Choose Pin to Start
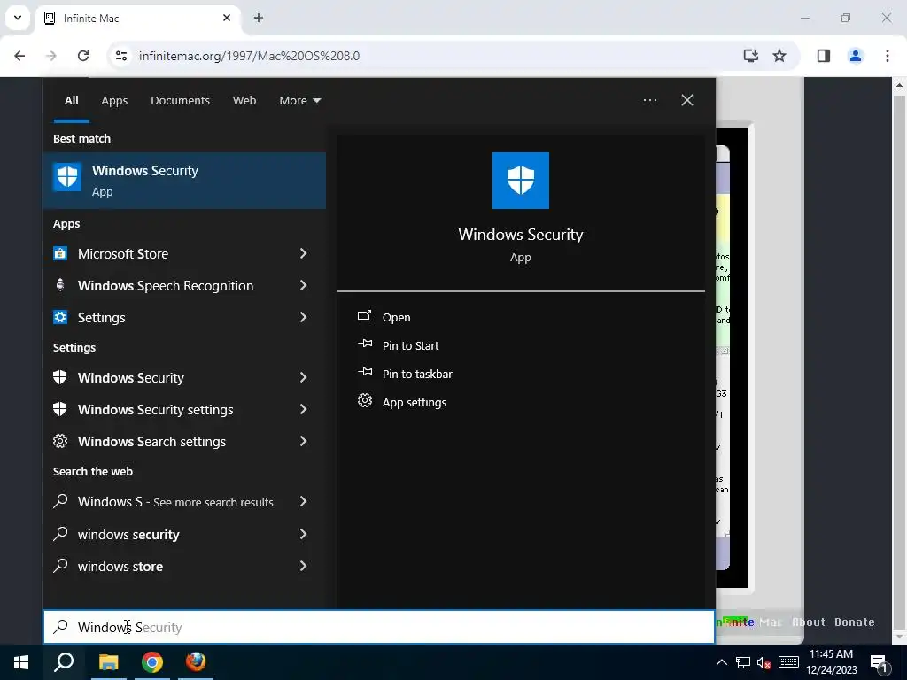The width and height of the screenshot is (907, 680). point(410,345)
